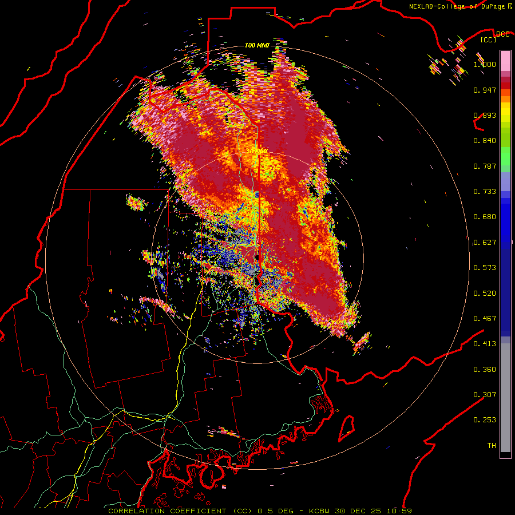
Task: Click the 50 NMI range ring label
Action: point(257,151)
